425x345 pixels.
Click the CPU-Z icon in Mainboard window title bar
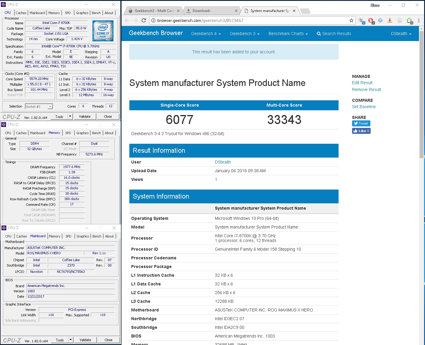click(x=4, y=228)
